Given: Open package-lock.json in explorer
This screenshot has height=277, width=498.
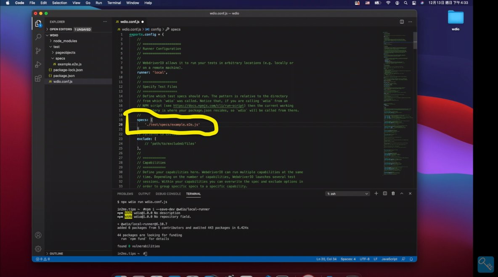Looking at the screenshot, I should [x=68, y=70].
